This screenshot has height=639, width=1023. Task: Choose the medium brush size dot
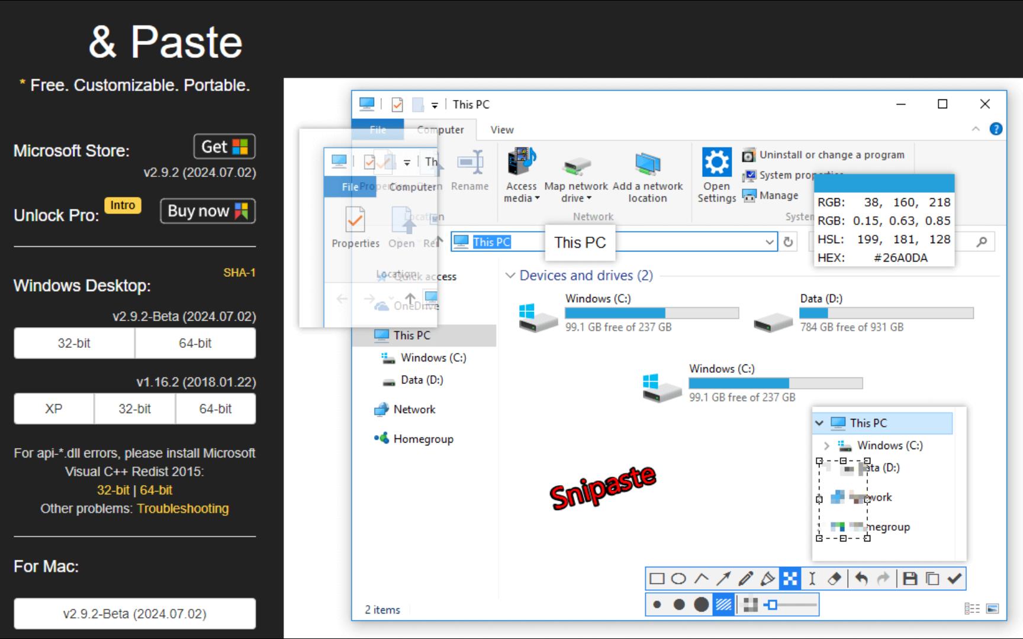coord(679,605)
